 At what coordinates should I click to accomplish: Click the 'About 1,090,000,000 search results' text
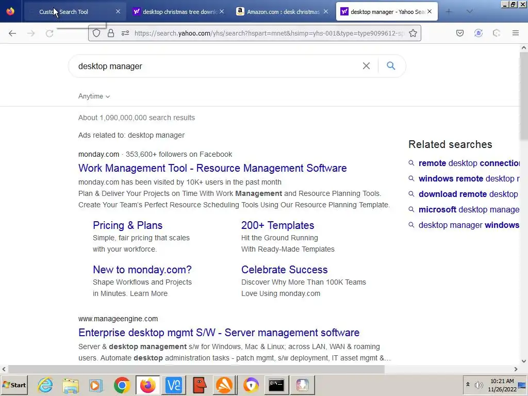click(136, 118)
